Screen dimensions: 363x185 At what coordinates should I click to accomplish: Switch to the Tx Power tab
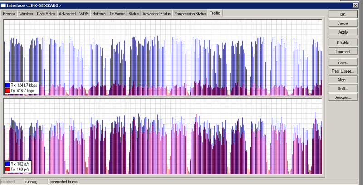(x=117, y=14)
